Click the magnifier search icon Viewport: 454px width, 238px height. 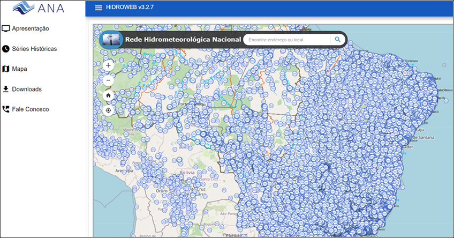tap(338, 39)
